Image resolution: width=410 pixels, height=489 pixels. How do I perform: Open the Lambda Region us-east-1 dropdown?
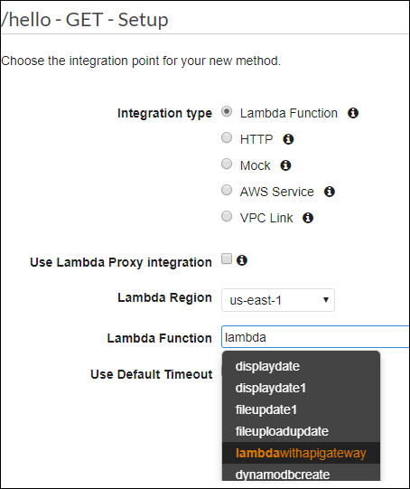click(x=278, y=300)
